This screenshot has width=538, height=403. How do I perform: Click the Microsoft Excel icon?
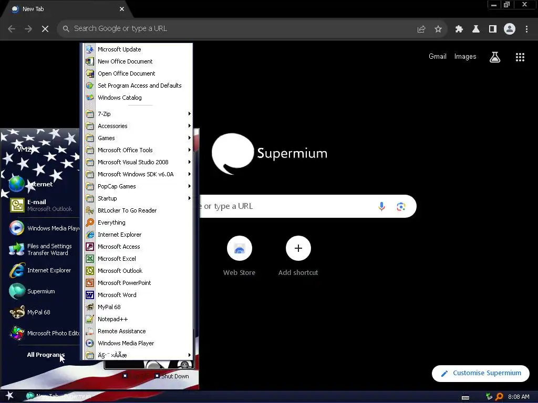90,259
